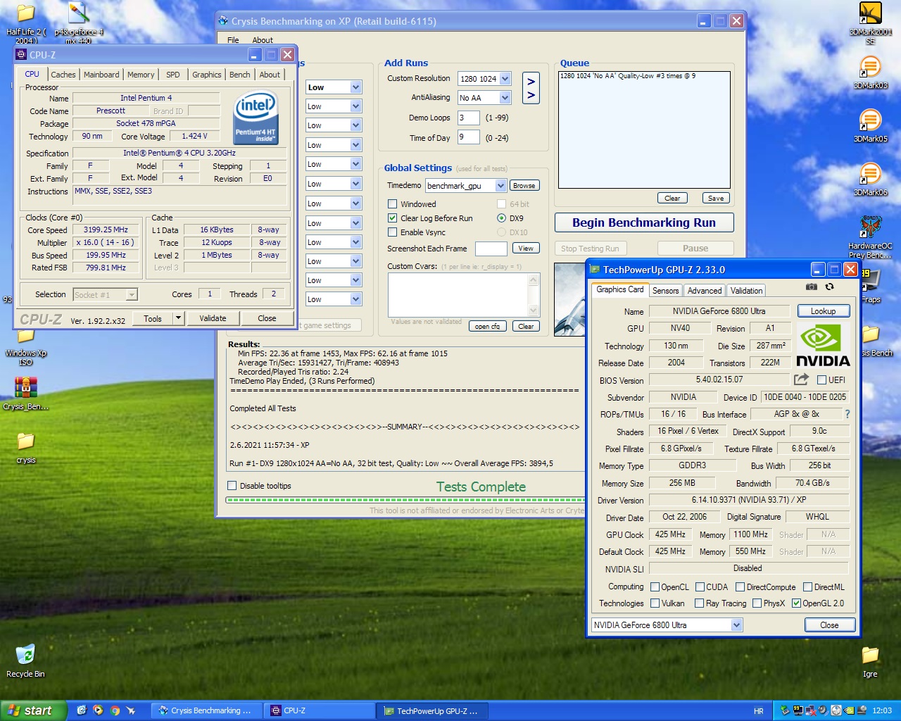Open the AntiAliasing dropdown
This screenshot has width=901, height=721.
click(x=505, y=98)
